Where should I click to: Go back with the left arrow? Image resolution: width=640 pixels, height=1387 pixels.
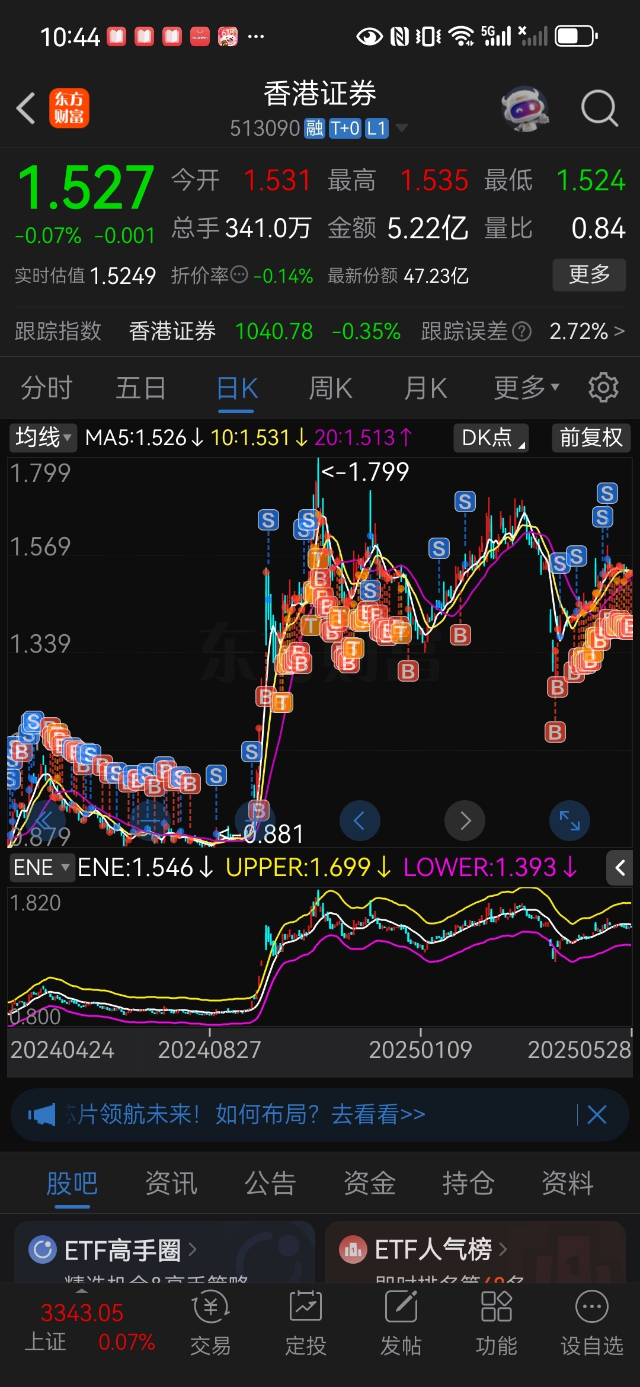26,108
